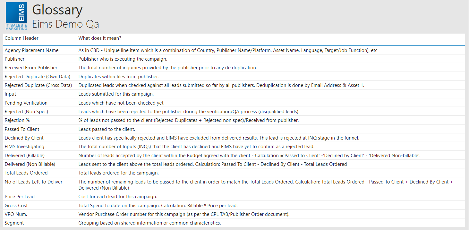This screenshot has width=469, height=230.
Task: Click 'Leads passed to the client.' description
Action: pyautogui.click(x=107, y=129)
